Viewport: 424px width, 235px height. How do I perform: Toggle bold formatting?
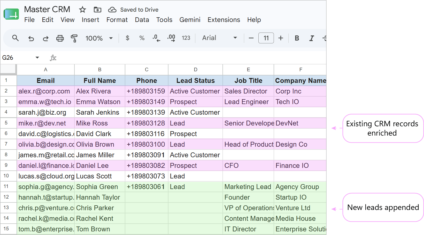[297, 38]
